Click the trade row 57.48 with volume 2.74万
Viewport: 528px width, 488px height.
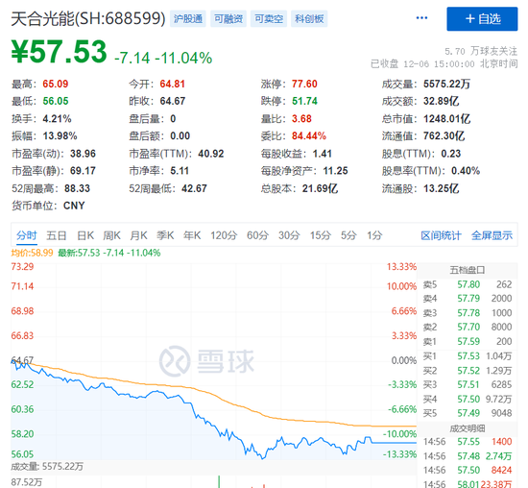click(x=468, y=456)
